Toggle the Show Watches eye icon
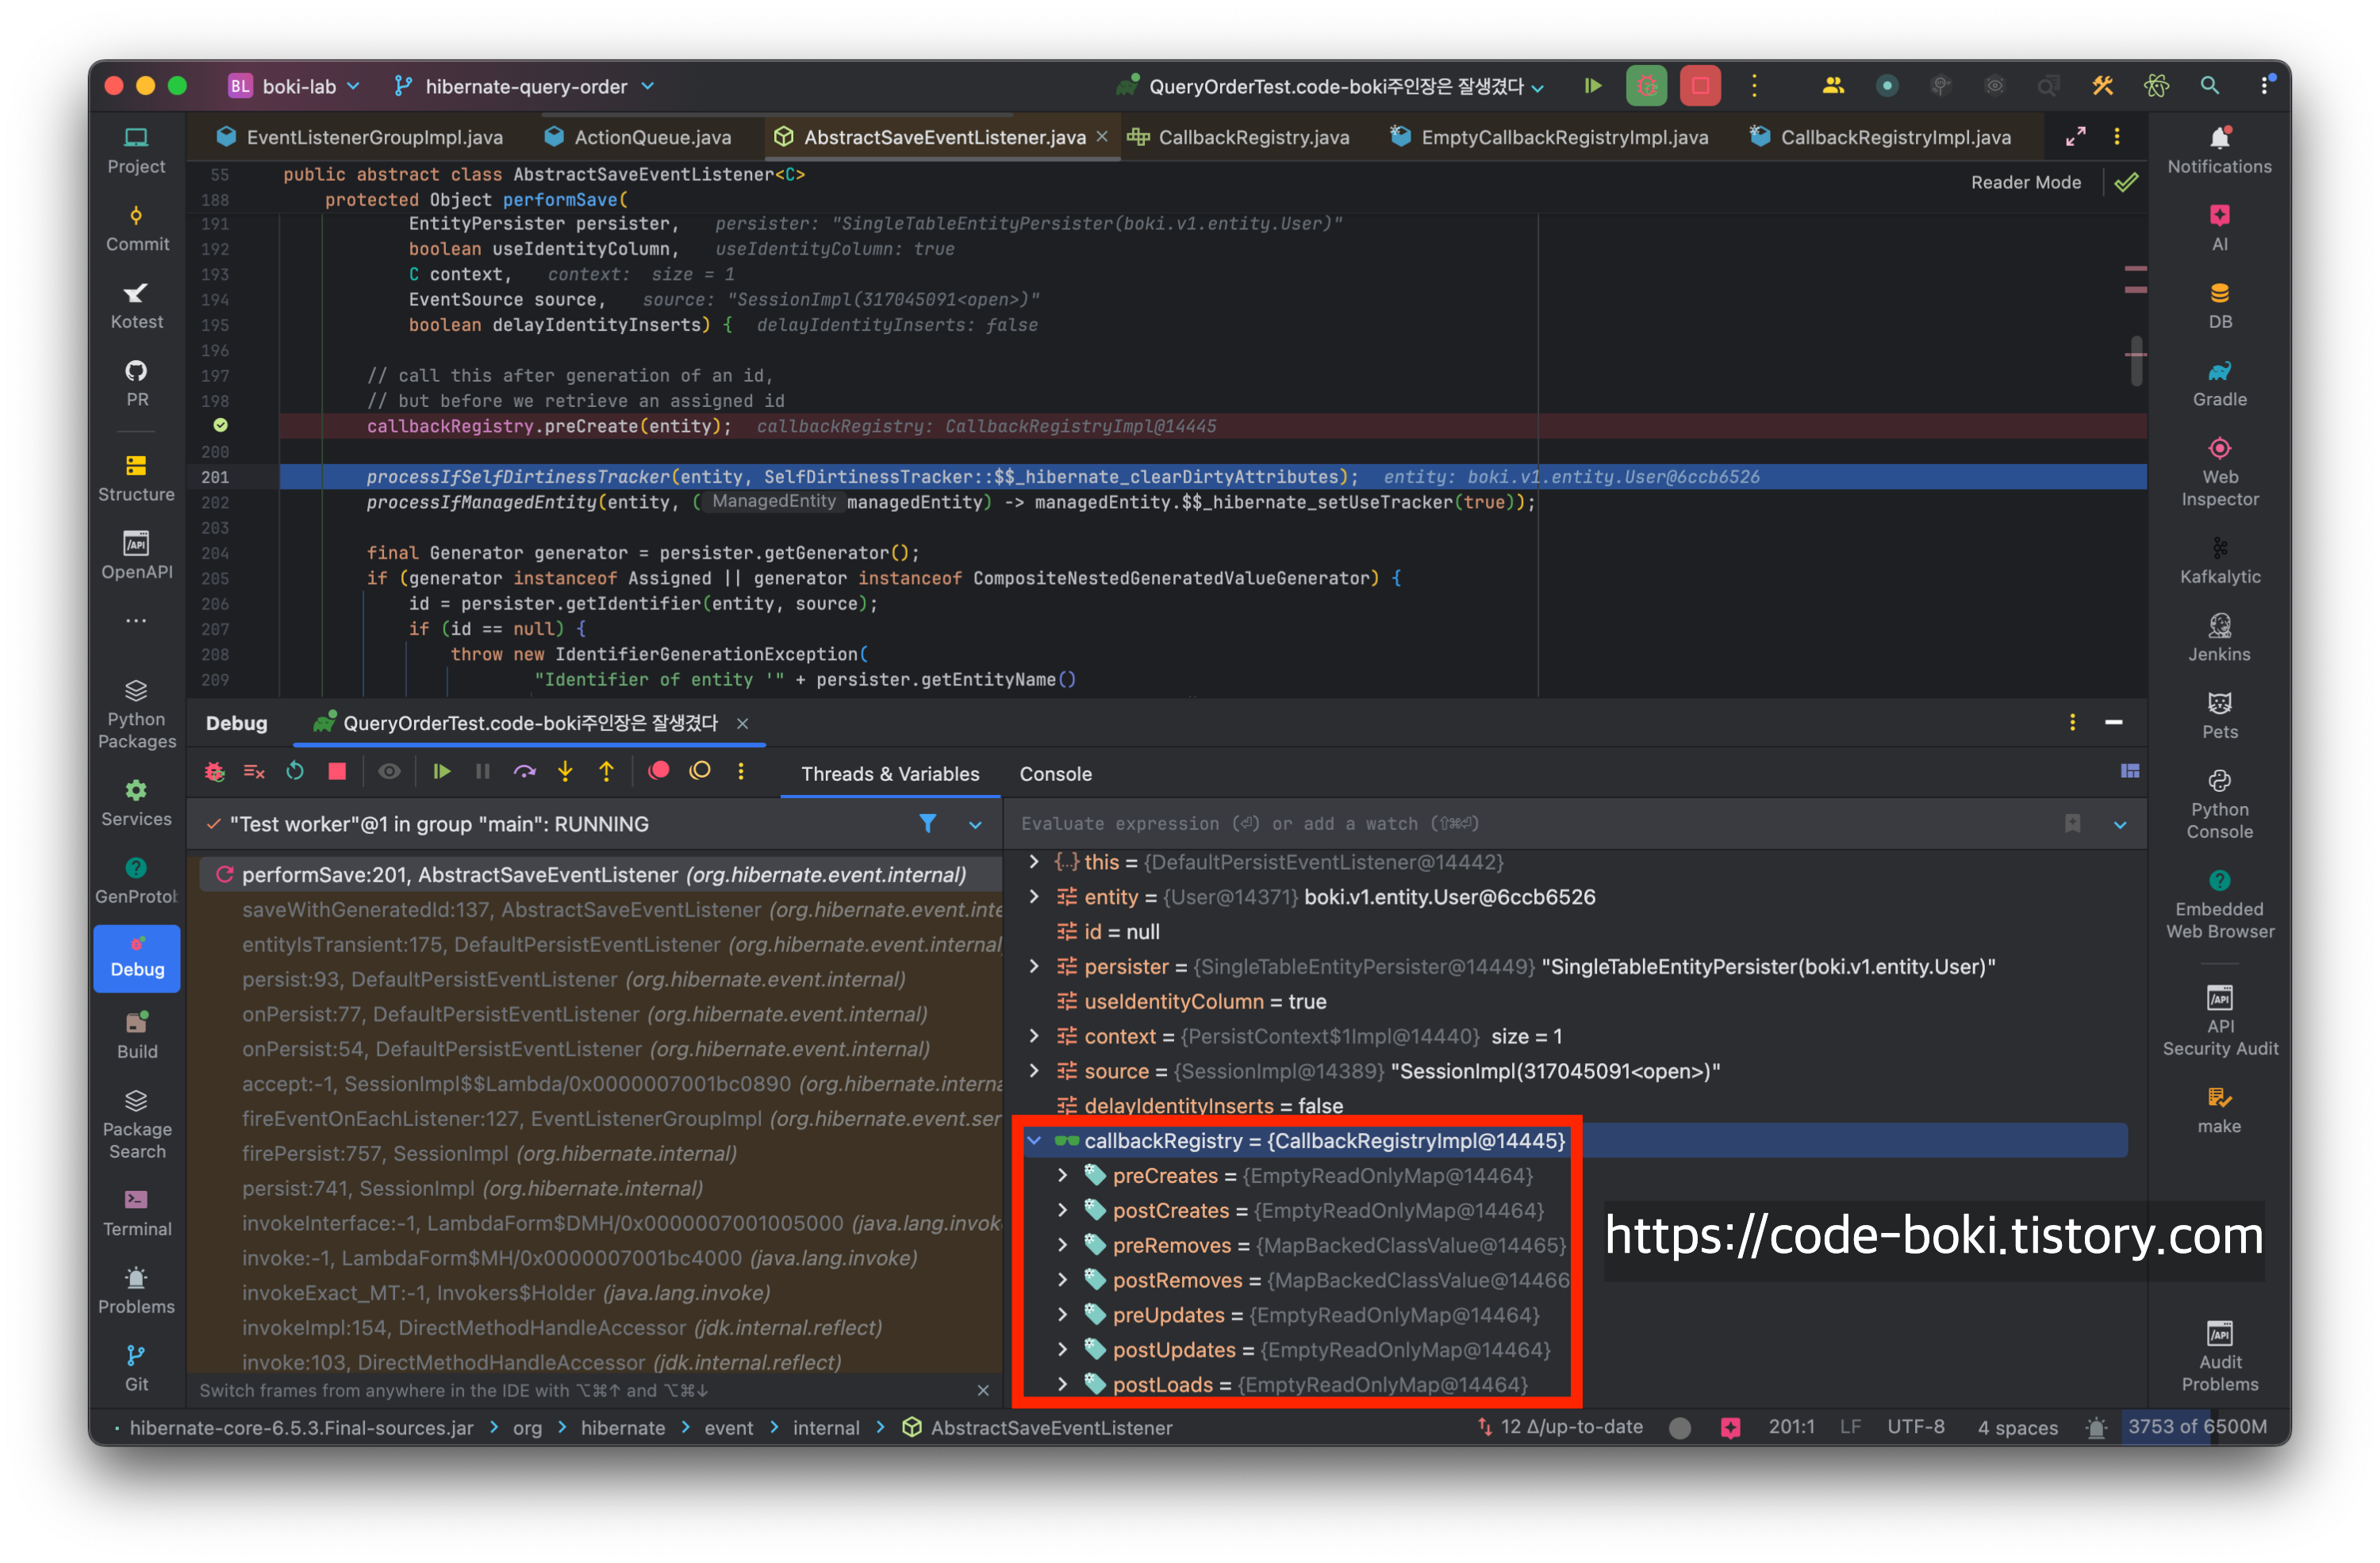2380x1563 pixels. (x=389, y=772)
